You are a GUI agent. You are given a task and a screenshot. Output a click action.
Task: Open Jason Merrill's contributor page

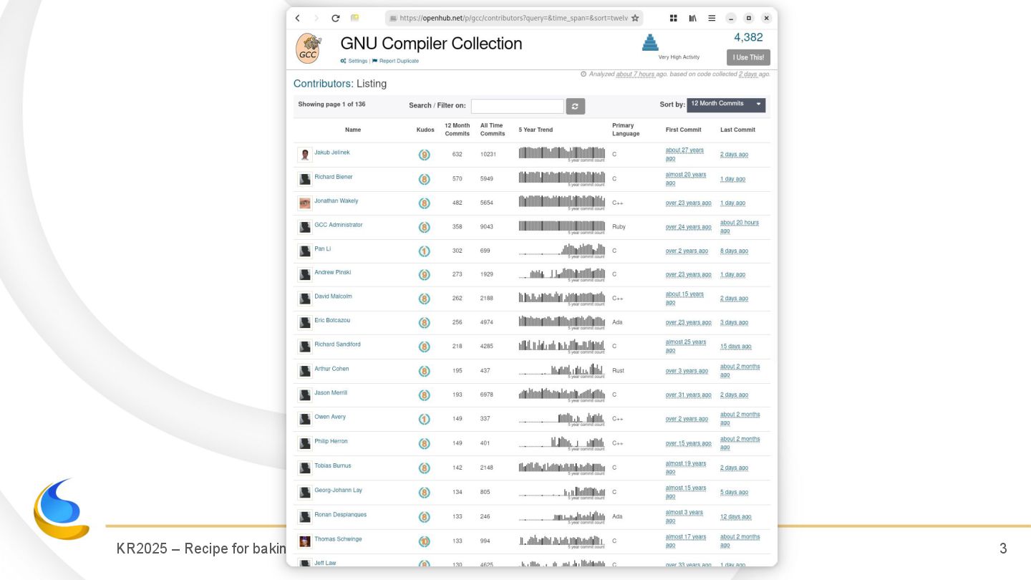(x=331, y=393)
